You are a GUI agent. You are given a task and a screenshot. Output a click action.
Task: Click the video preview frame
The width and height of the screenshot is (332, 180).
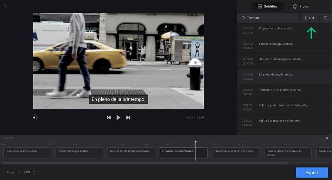(x=118, y=61)
